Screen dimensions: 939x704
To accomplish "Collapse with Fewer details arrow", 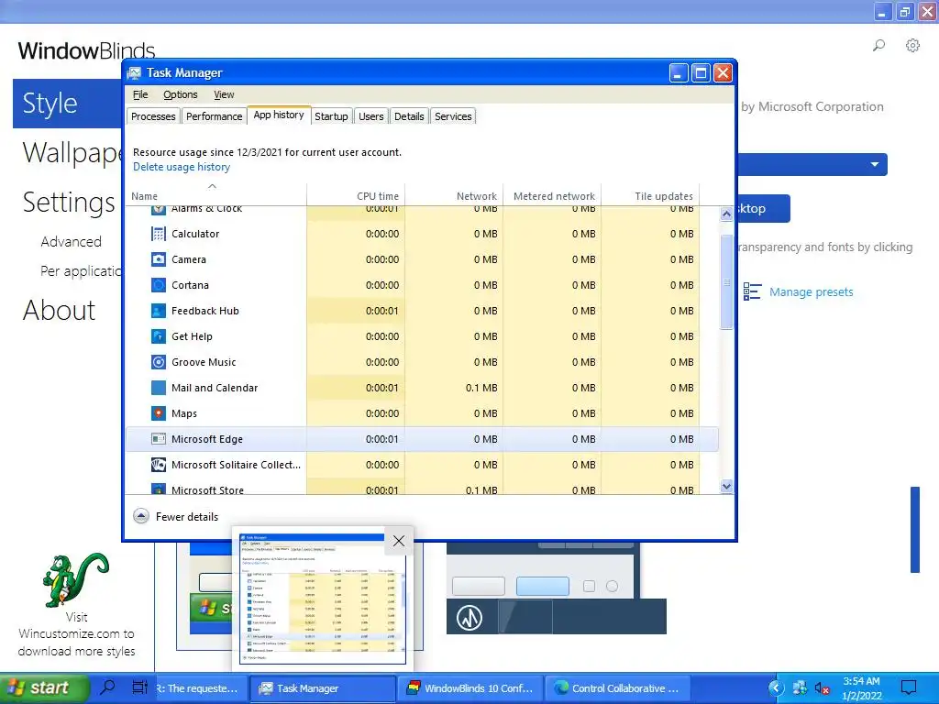I will (x=140, y=516).
